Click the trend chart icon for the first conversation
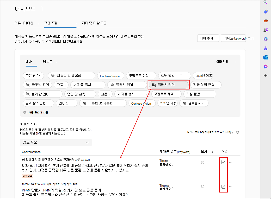Image resolution: width=271 pixels, height=199 pixels. 223,162
